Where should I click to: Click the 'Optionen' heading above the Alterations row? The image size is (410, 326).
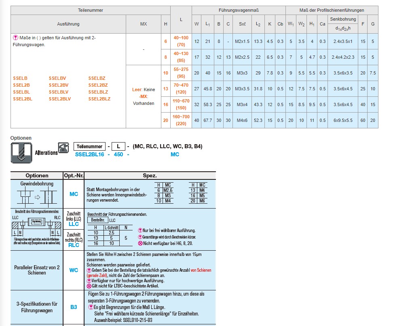pyautogui.click(x=21, y=138)
